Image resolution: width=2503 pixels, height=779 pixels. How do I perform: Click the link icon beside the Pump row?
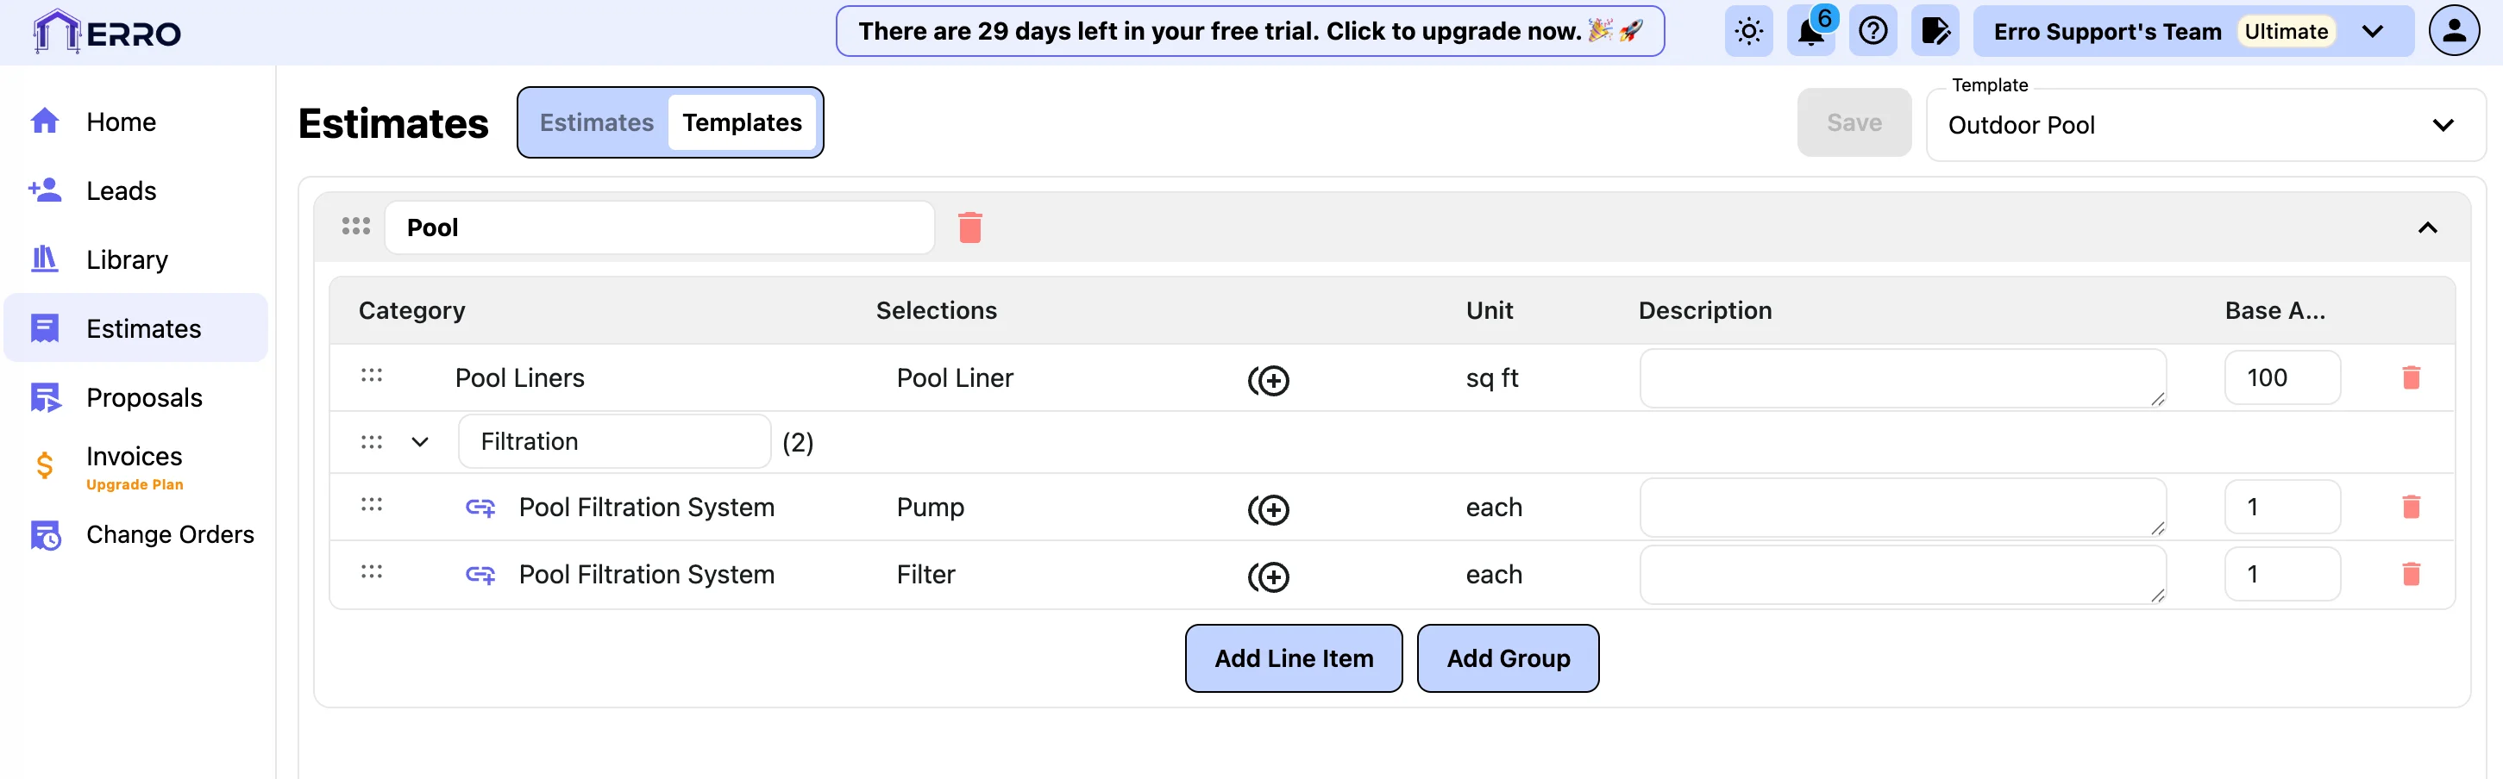click(x=480, y=507)
